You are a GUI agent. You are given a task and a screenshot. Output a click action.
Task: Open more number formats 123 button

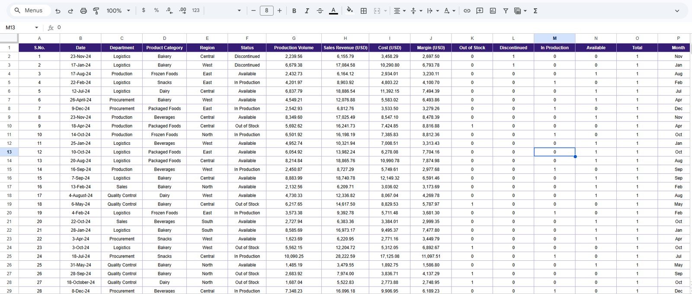click(196, 10)
